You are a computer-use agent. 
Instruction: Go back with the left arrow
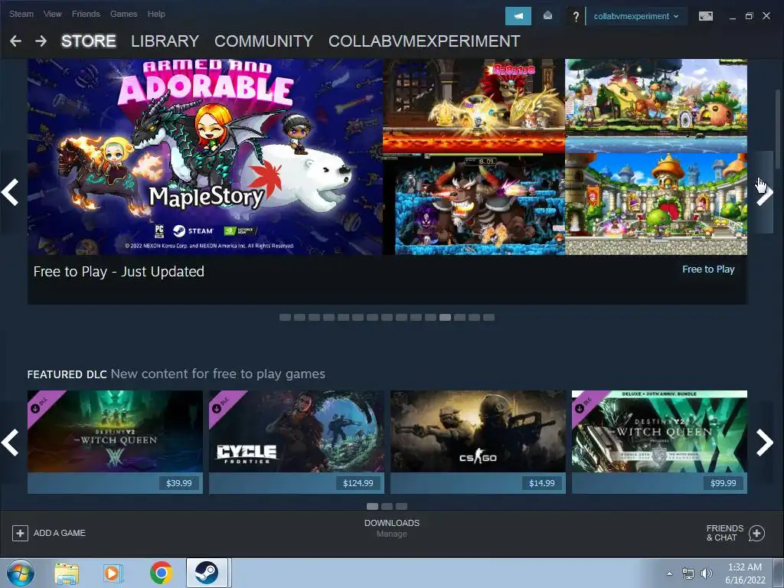[x=15, y=41]
